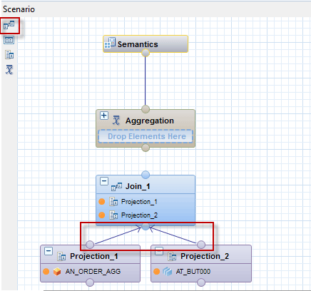Select the Aggregation node tool in palette
The image size is (311, 291).
pos(9,70)
